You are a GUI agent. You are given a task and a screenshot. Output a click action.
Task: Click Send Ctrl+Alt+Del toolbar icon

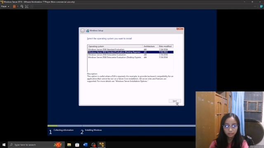pos(22,7)
